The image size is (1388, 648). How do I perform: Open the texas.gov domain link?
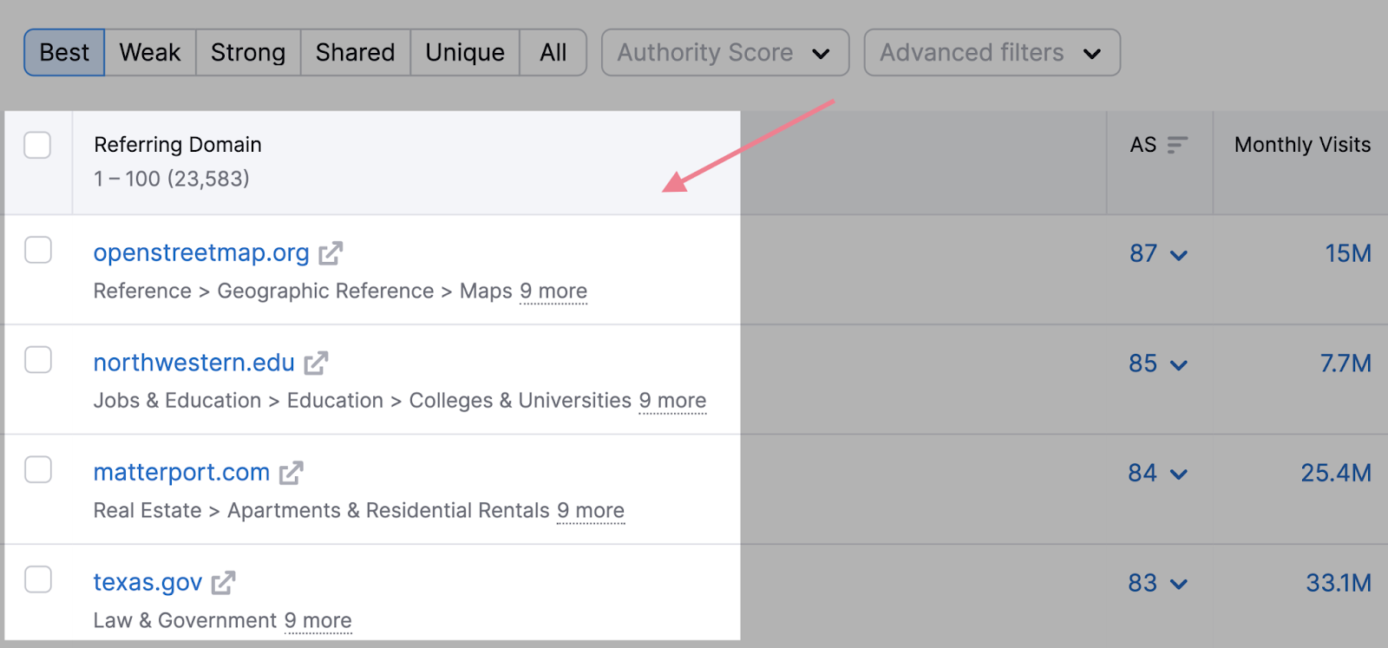click(147, 582)
